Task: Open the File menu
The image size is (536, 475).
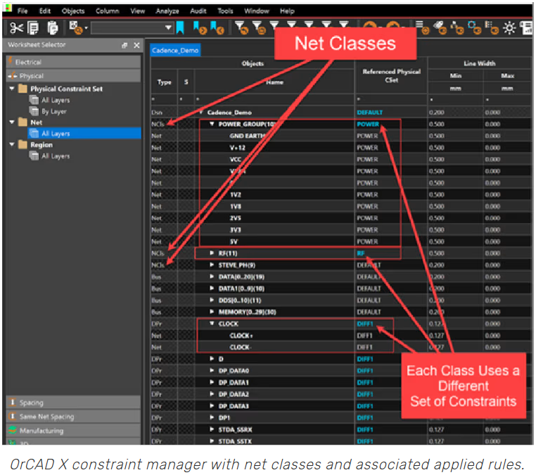Action: 23,11
